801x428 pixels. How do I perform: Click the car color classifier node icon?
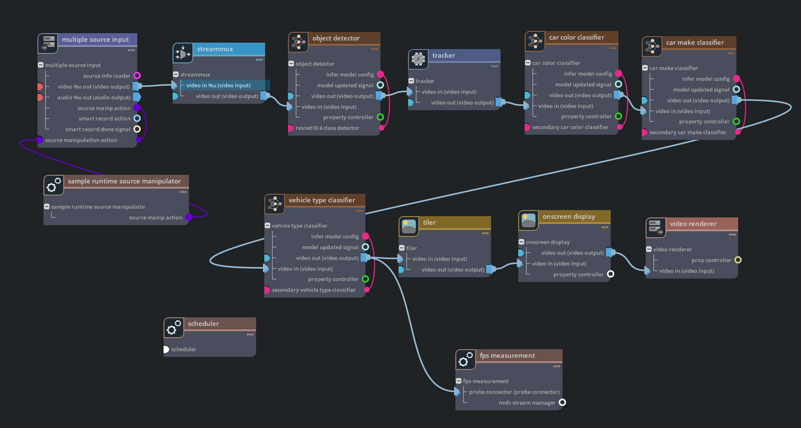(535, 41)
